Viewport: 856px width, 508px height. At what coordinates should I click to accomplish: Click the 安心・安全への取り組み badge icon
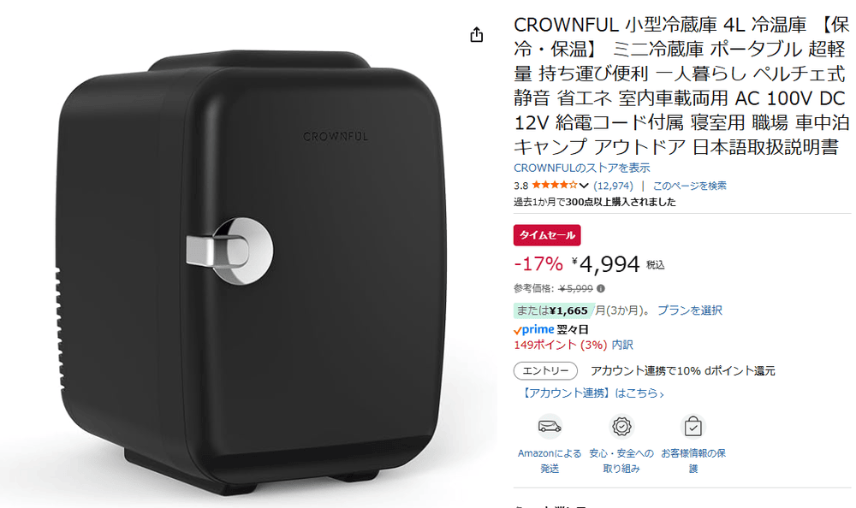pyautogui.click(x=621, y=426)
